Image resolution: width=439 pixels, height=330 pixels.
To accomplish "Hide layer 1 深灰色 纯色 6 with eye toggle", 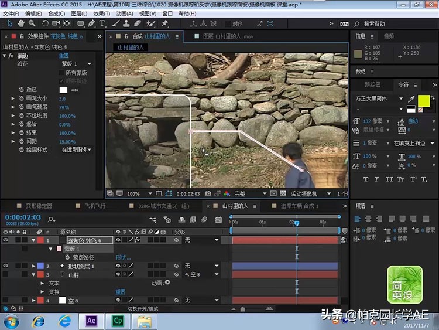I will 6,240.
